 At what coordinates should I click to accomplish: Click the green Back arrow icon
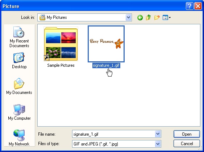[x=140, y=17]
